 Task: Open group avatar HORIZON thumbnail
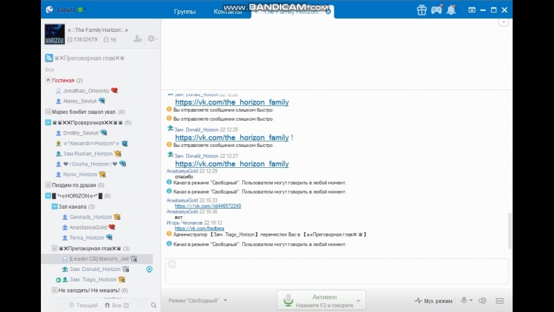click(55, 34)
